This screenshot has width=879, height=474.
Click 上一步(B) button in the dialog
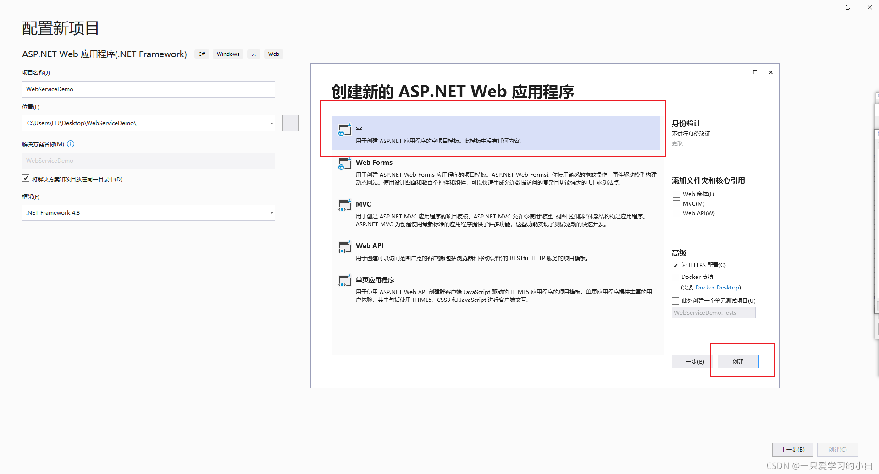coord(692,362)
